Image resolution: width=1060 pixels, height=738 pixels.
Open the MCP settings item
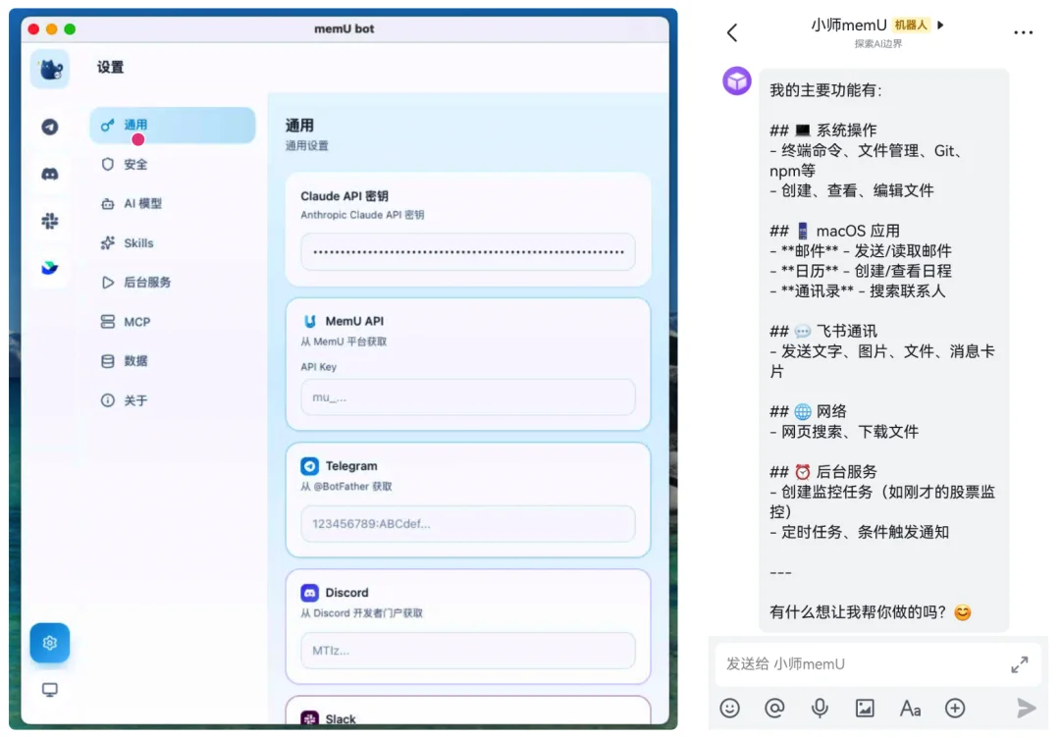tap(134, 322)
